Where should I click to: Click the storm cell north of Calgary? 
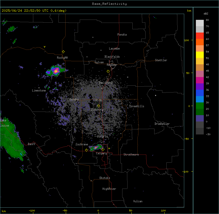pyautogui.click(x=97, y=147)
